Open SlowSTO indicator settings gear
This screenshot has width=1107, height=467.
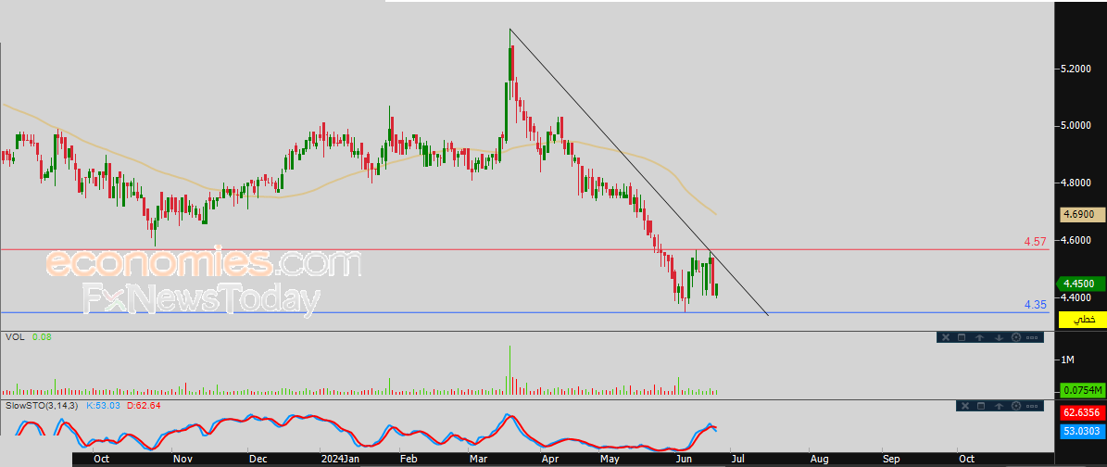pos(1016,406)
